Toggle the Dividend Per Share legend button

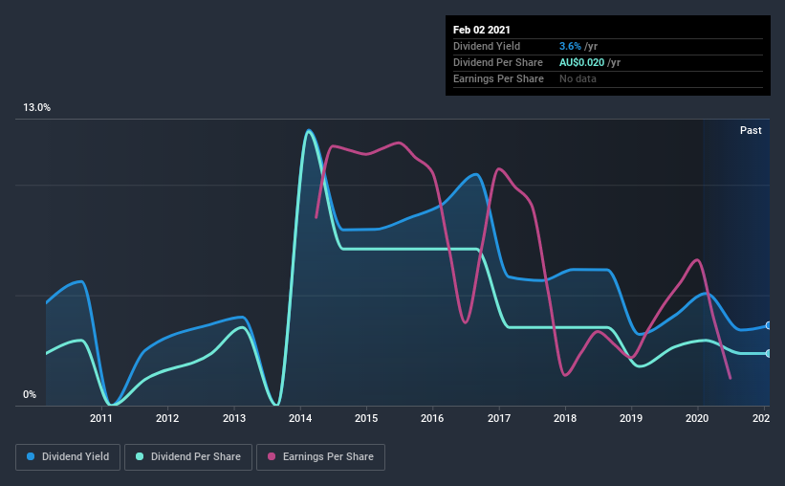click(x=188, y=457)
